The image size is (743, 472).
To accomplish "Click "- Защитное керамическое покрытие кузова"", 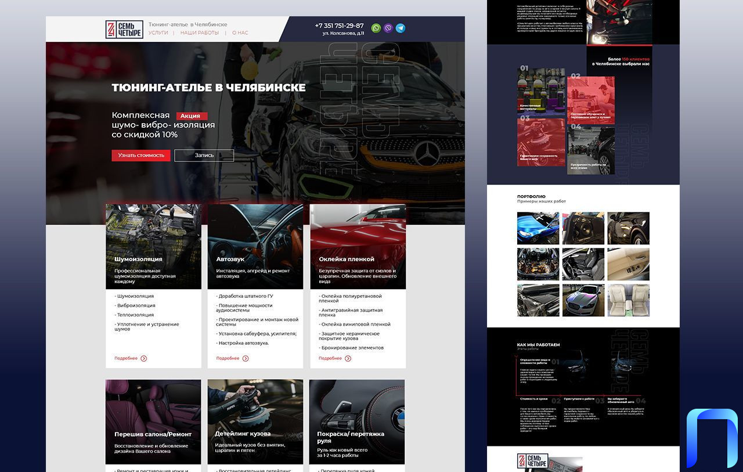I will pos(349,336).
